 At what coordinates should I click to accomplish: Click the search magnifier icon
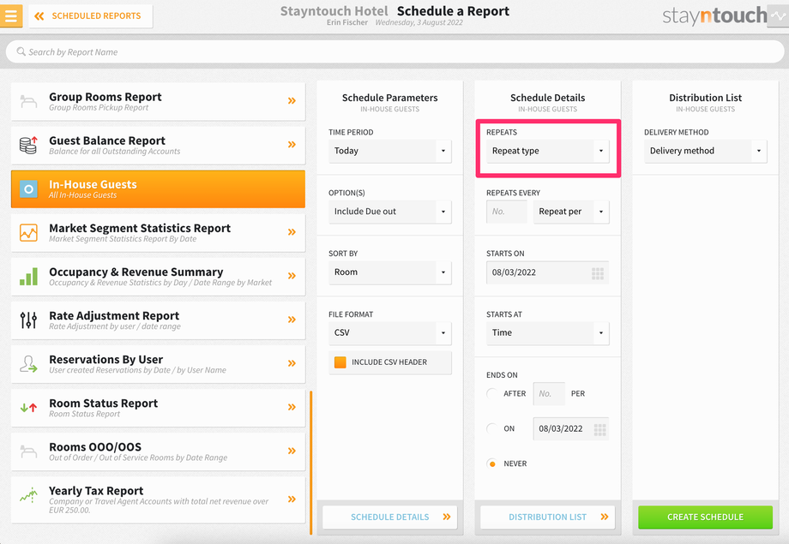(x=21, y=51)
